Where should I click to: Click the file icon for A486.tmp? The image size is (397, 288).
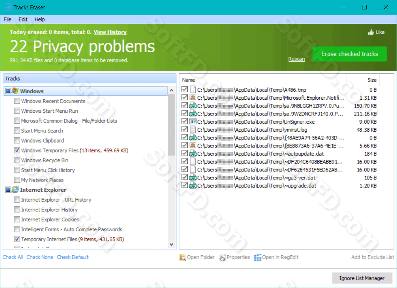click(x=193, y=90)
